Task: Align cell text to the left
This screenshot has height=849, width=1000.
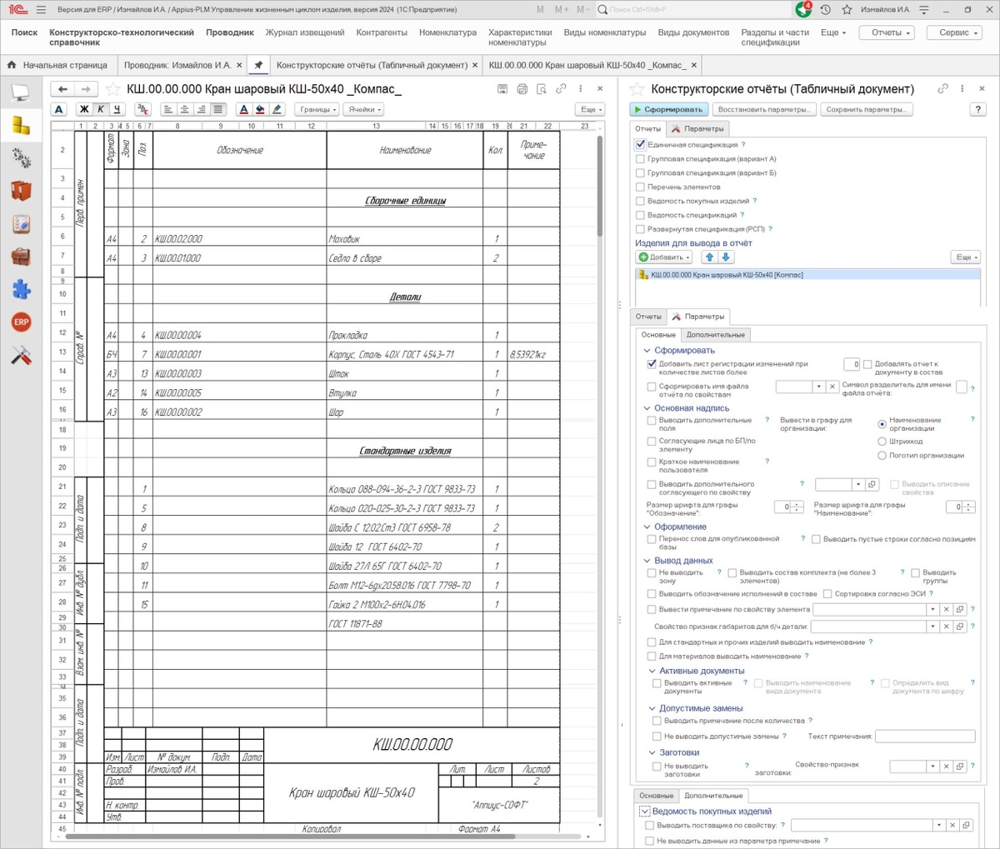Action: click(x=167, y=109)
